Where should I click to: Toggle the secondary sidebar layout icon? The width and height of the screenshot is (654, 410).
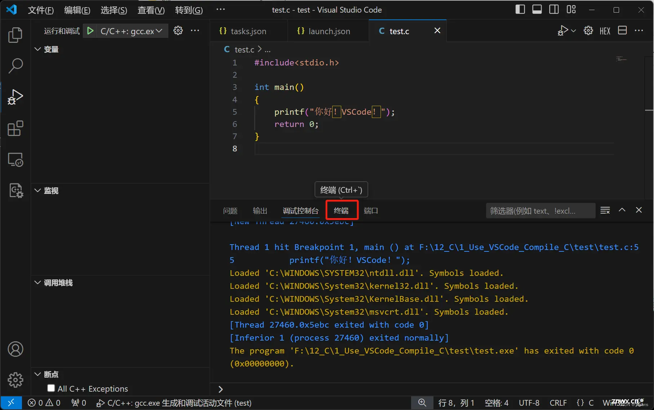[x=554, y=9]
